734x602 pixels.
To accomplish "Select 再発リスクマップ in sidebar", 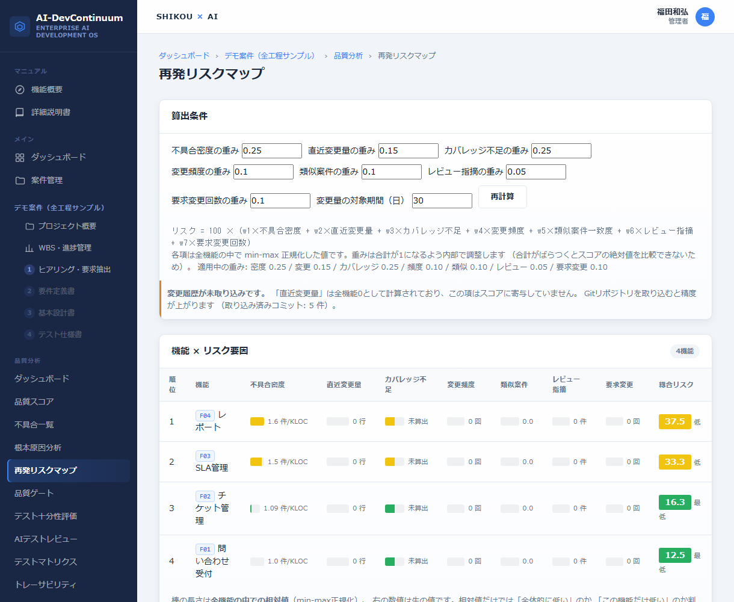I will click(69, 471).
